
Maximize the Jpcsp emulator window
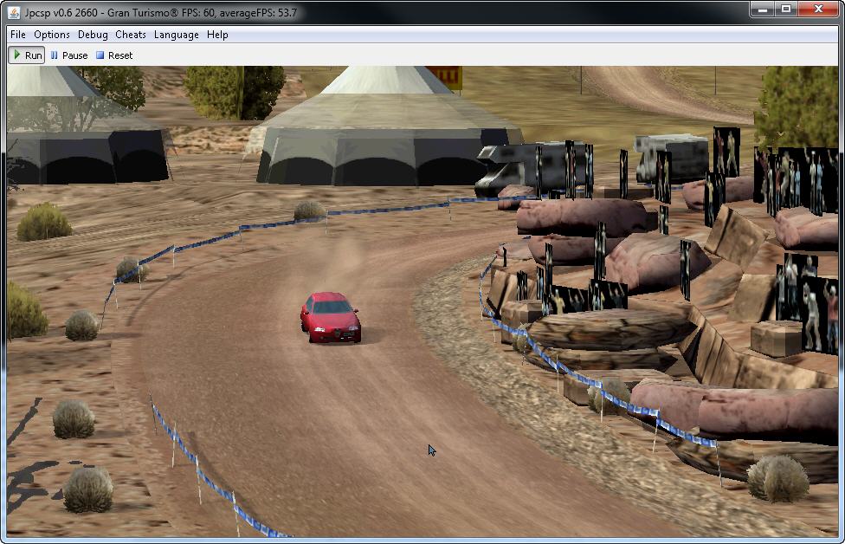786,9
